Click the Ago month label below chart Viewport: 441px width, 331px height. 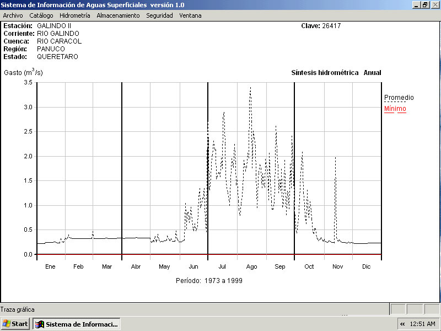[x=251, y=266]
